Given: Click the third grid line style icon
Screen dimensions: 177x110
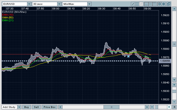Looking at the screenshot, I should pos(154,4).
